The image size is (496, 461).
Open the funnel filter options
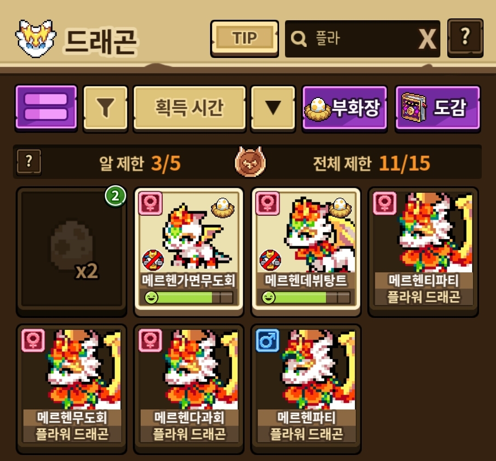pyautogui.click(x=105, y=108)
